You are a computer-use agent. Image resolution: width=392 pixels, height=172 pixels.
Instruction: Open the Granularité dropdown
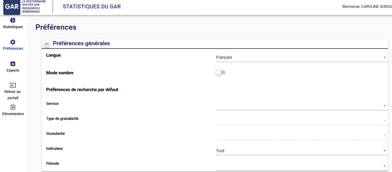click(x=301, y=135)
